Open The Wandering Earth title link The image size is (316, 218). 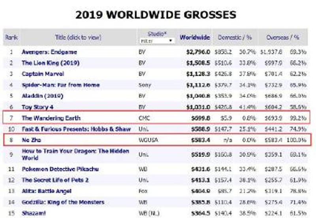point(51,118)
